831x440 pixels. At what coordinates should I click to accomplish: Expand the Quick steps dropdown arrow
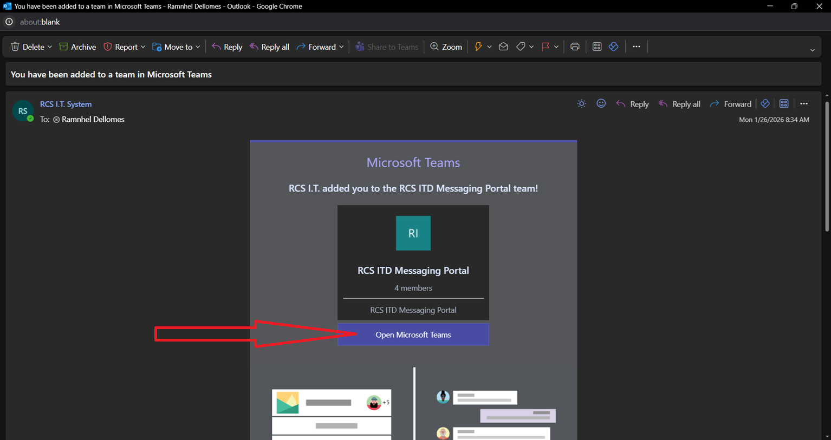coord(489,47)
